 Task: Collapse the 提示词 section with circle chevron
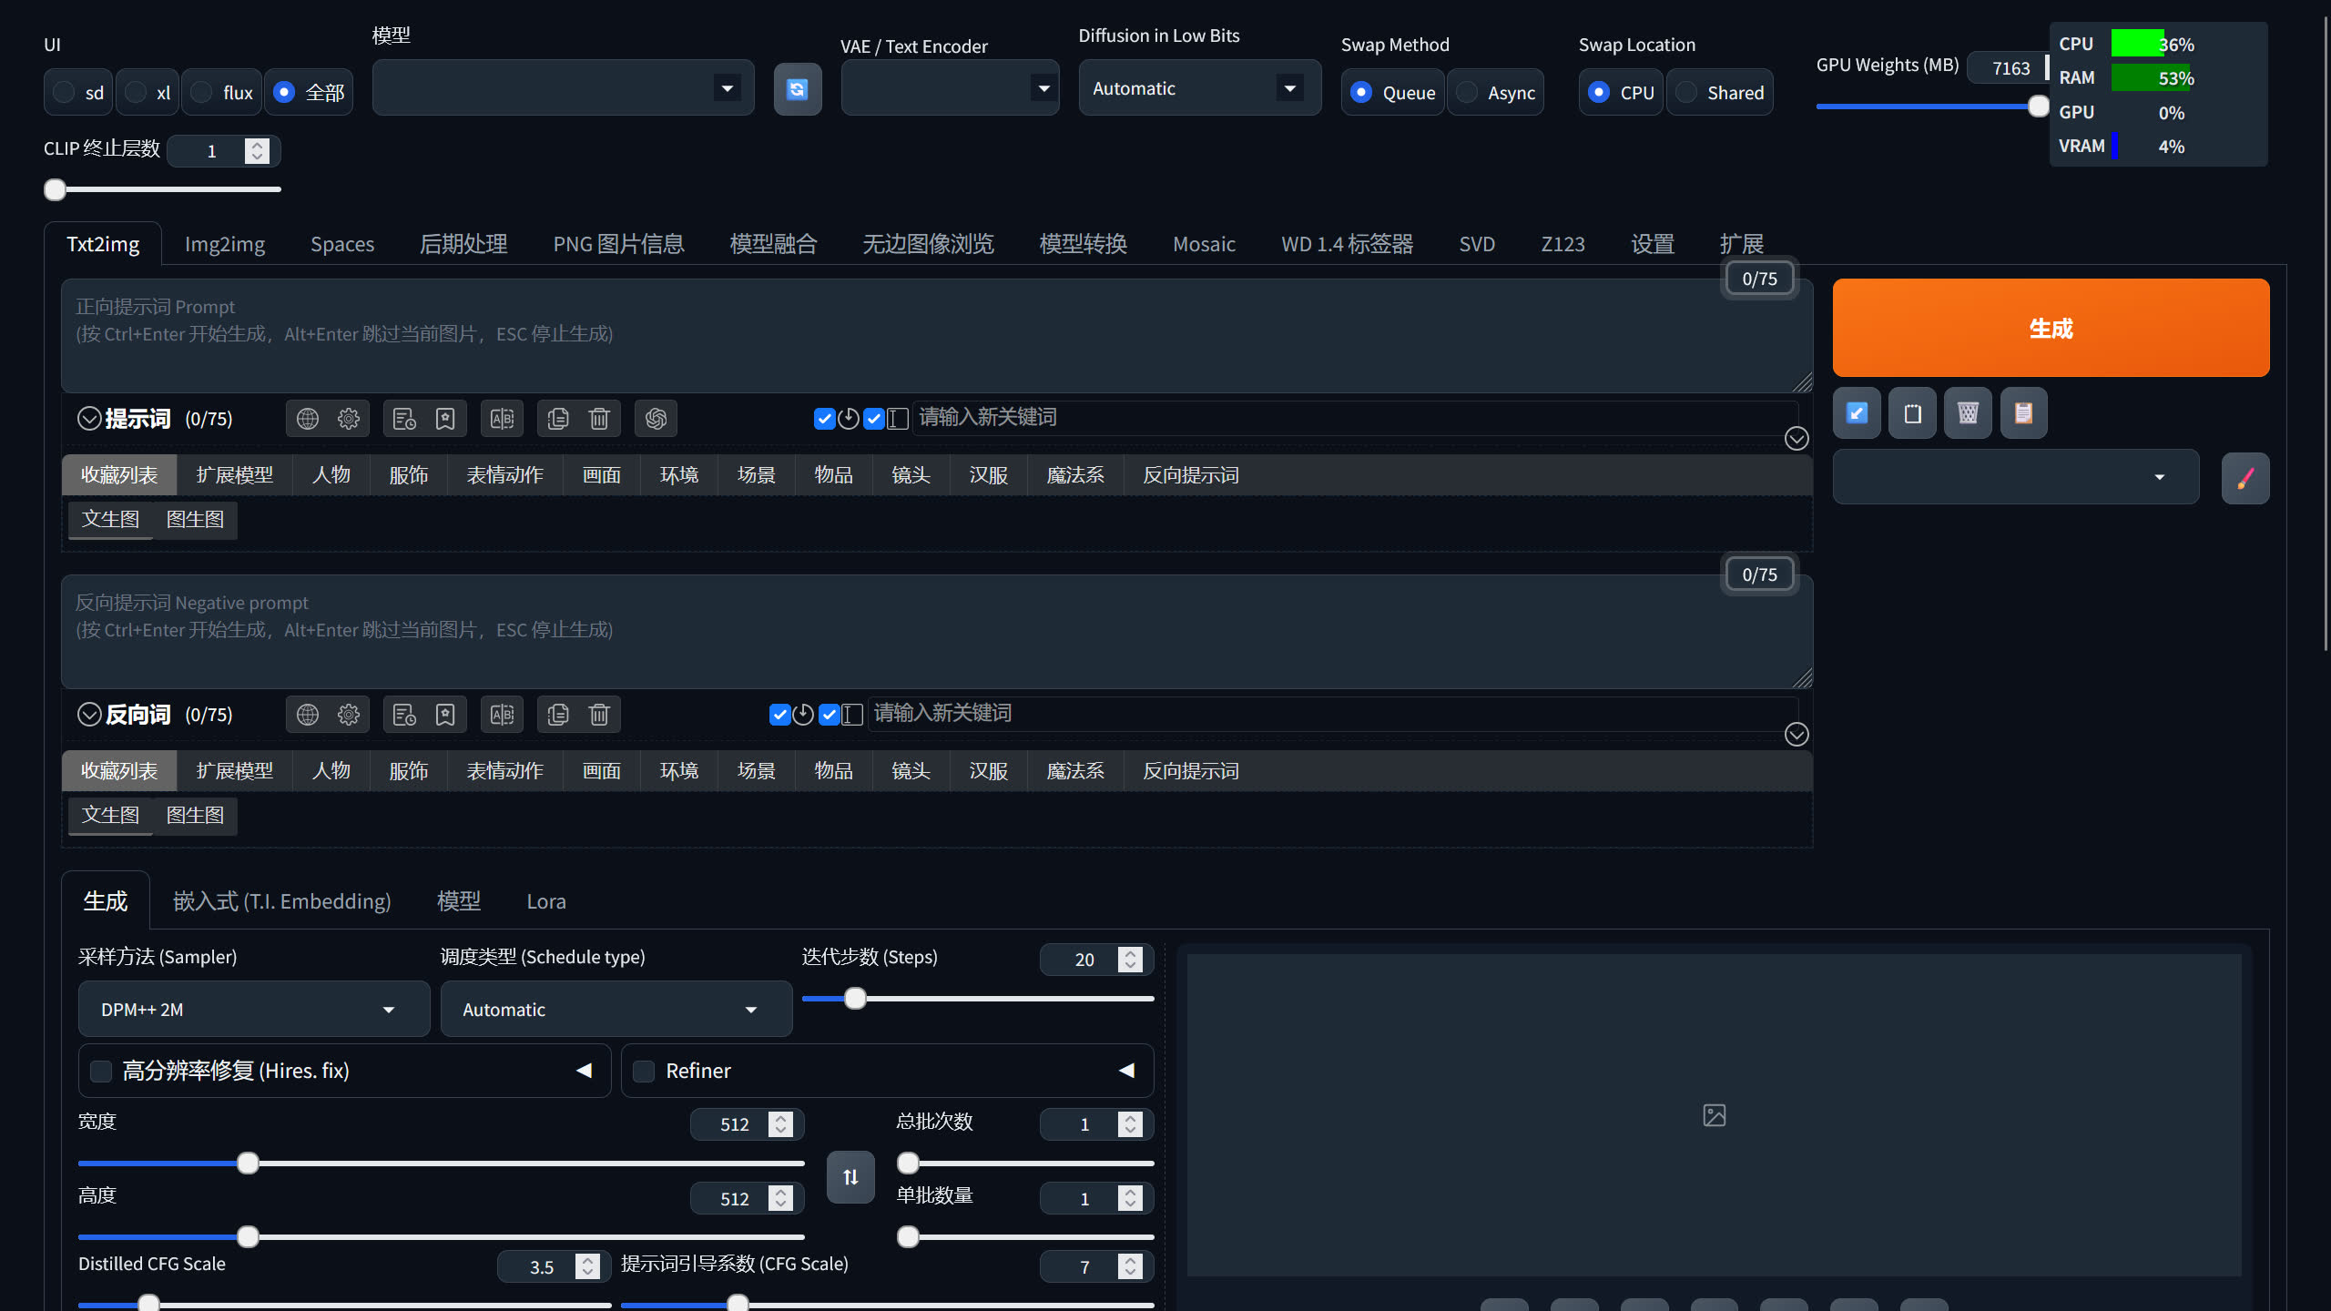click(x=89, y=419)
